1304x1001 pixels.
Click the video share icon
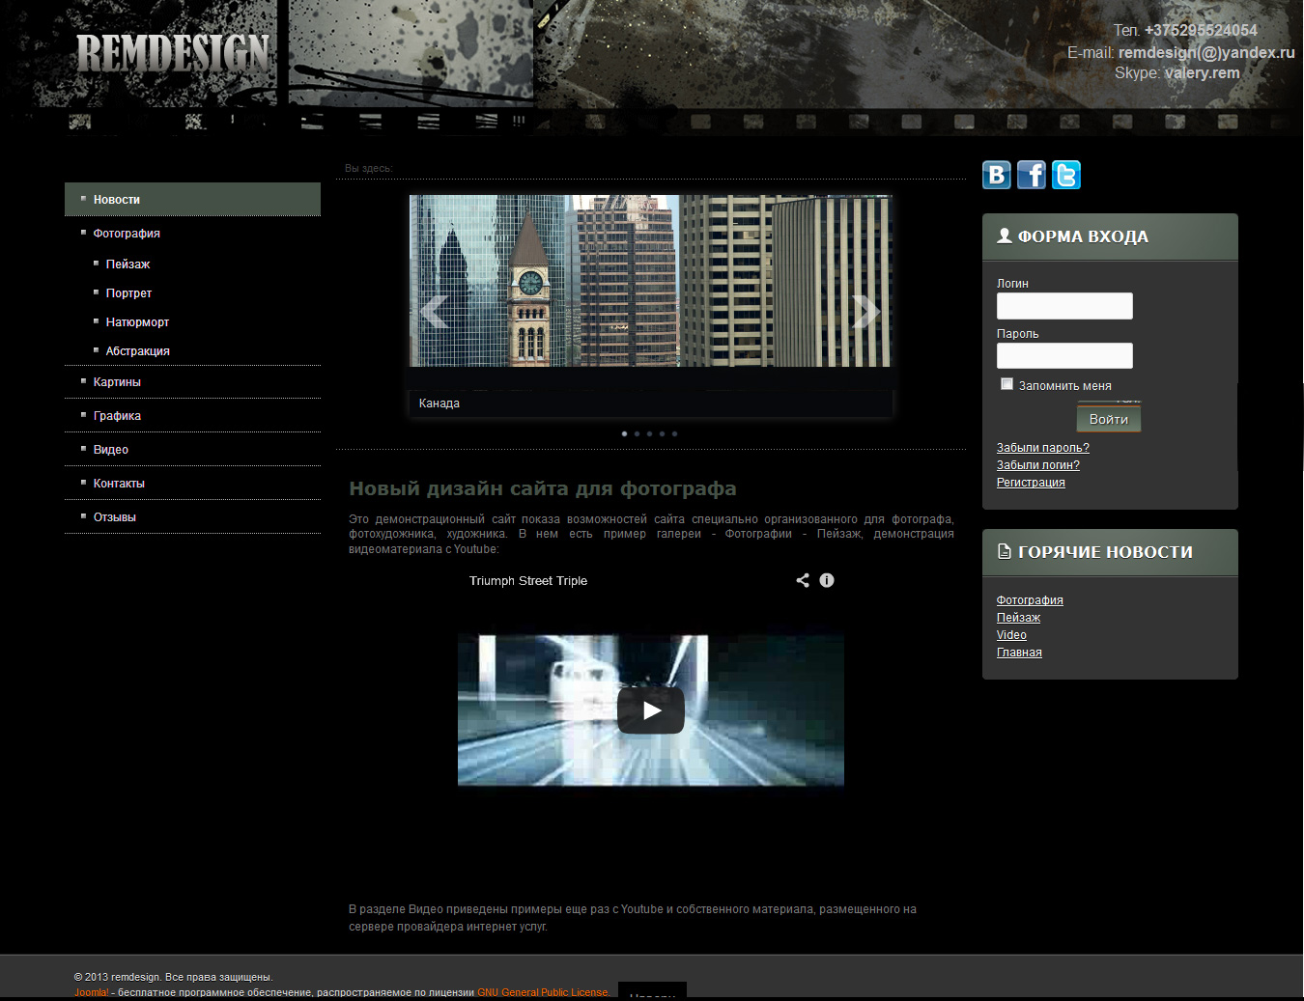(x=803, y=580)
